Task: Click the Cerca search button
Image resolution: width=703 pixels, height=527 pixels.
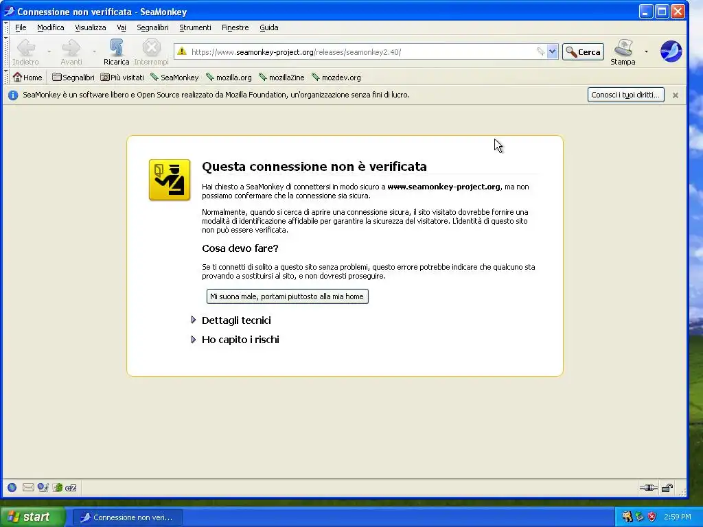Action: coord(584,51)
